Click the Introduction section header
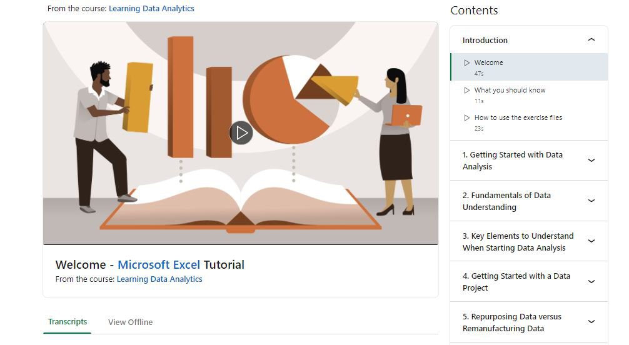This screenshot has width=629, height=345. (x=529, y=40)
